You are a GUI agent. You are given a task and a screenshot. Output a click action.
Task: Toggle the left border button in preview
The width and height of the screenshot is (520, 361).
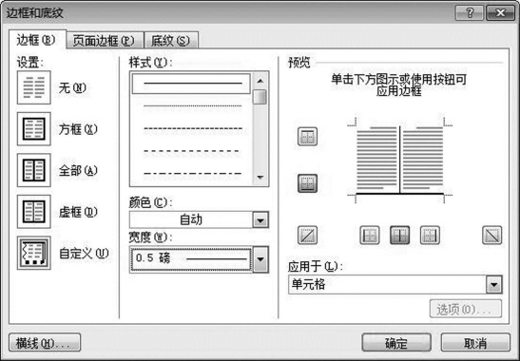(370, 236)
